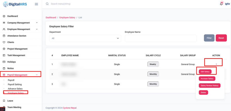The image size is (231, 111).
Task: Toggle the Weekly salary cycle switch
Action: [x=153, y=64]
